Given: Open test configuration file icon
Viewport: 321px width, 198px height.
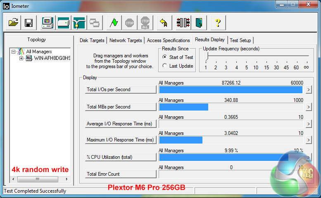Looking at the screenshot, I should [13, 23].
